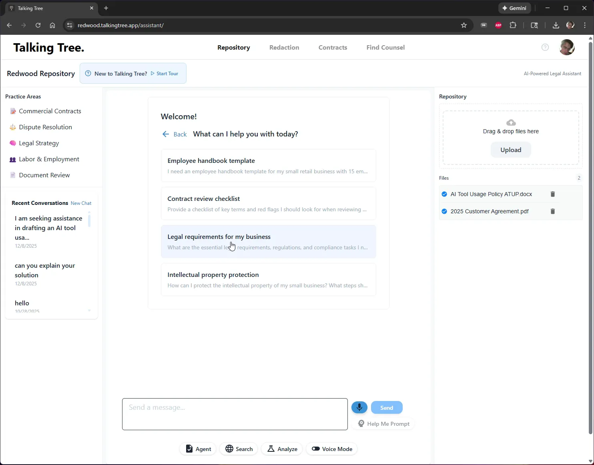Toggle Voice Mode
Image resolution: width=594 pixels, height=465 pixels.
coord(332,449)
